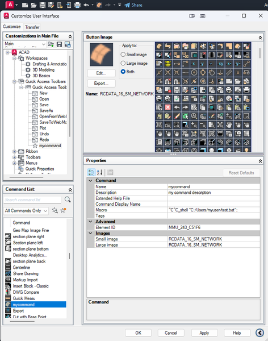Click the Search command list field
Image resolution: width=268 pixels, height=341 pixels.
coord(32,199)
